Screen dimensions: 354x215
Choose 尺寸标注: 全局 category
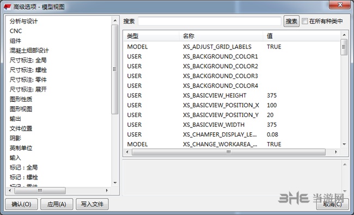pyautogui.click(x=28, y=60)
